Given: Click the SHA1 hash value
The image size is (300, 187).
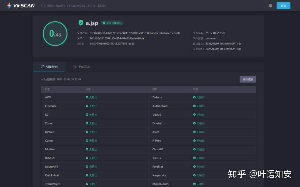Looking at the screenshot, I should (x=117, y=38).
